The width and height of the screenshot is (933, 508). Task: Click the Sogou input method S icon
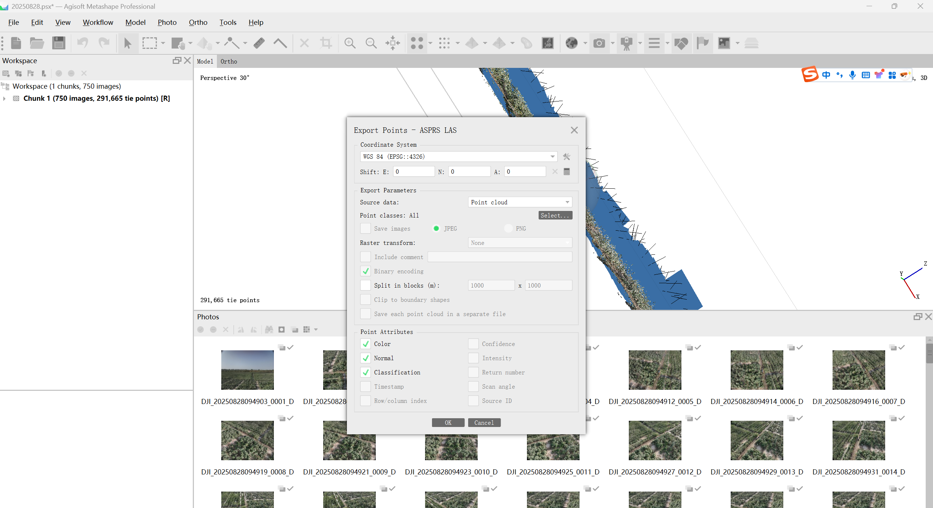(x=810, y=74)
